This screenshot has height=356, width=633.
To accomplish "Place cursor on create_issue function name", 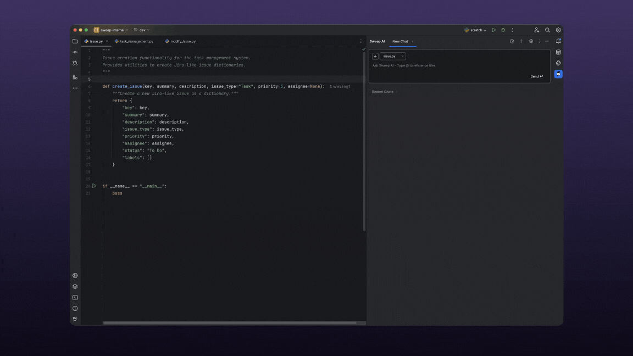I will pyautogui.click(x=127, y=86).
